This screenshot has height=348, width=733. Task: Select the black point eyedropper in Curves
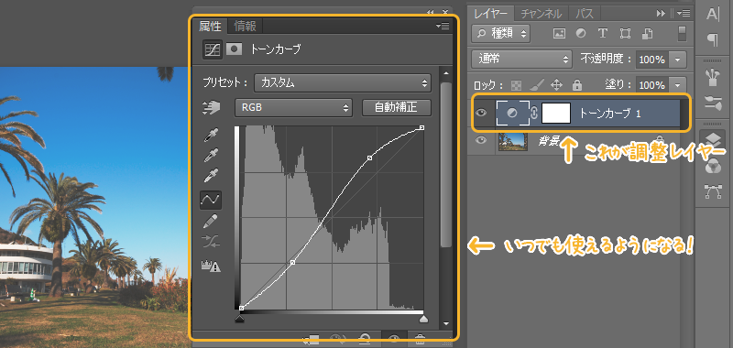coord(211,136)
